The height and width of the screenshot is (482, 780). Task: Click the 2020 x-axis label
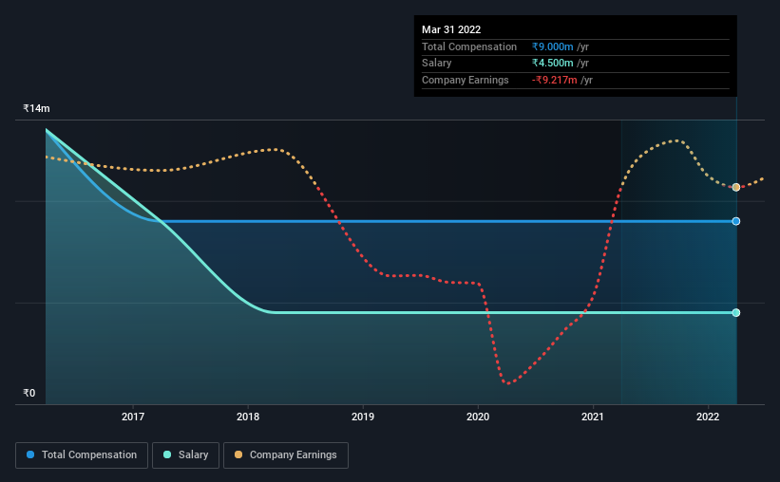[x=478, y=417]
